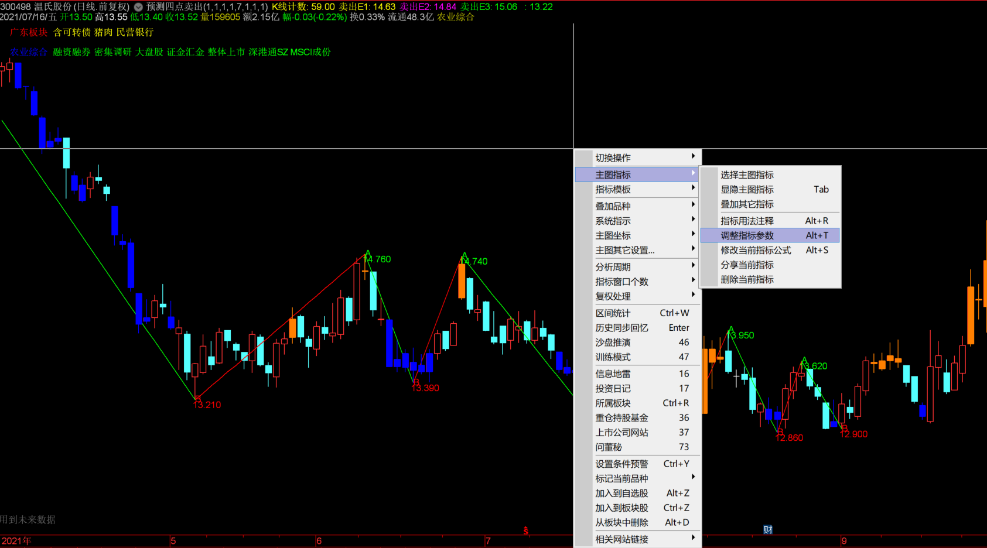Image resolution: width=987 pixels, height=548 pixels.
Task: Click the 广东板块 tag
Action: [29, 32]
